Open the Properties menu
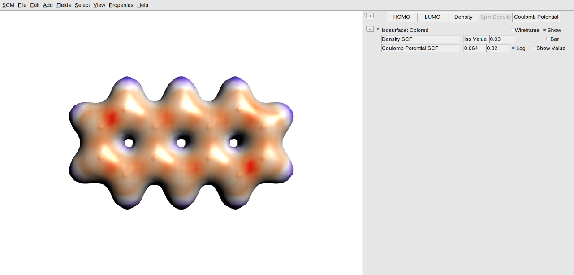 (121, 5)
